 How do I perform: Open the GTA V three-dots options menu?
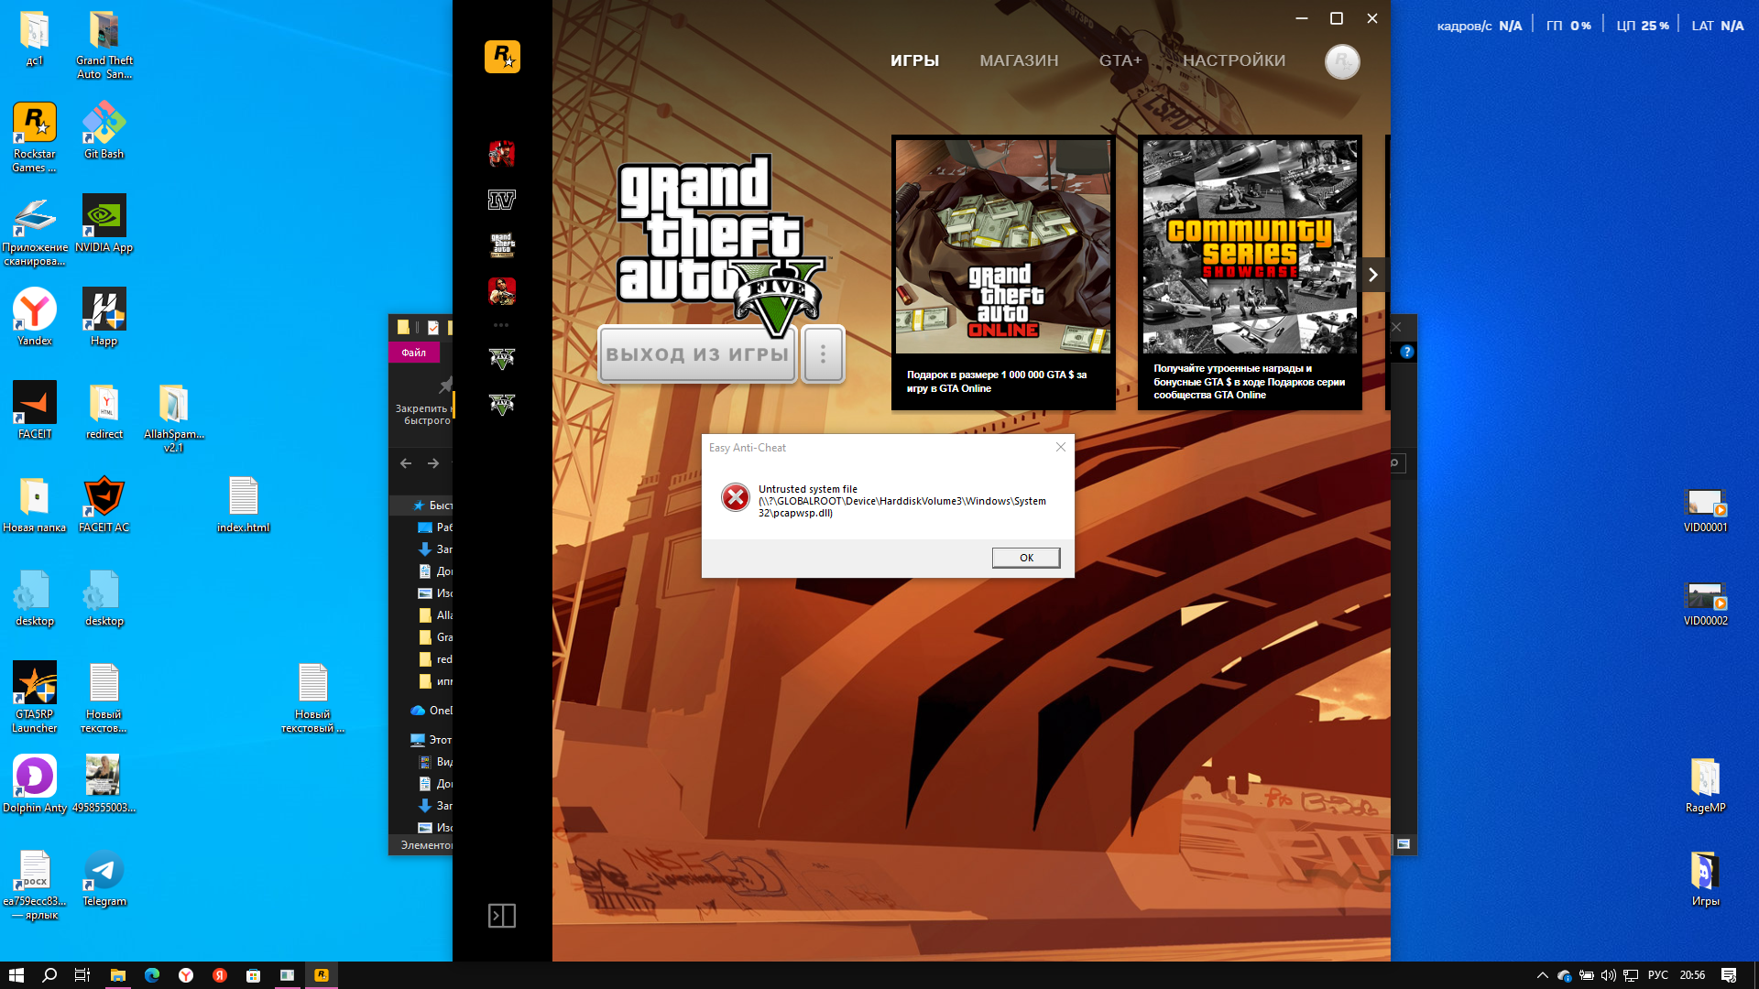pyautogui.click(x=823, y=354)
